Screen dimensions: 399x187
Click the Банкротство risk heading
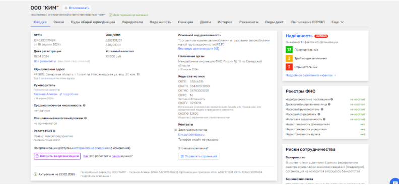[295, 157]
